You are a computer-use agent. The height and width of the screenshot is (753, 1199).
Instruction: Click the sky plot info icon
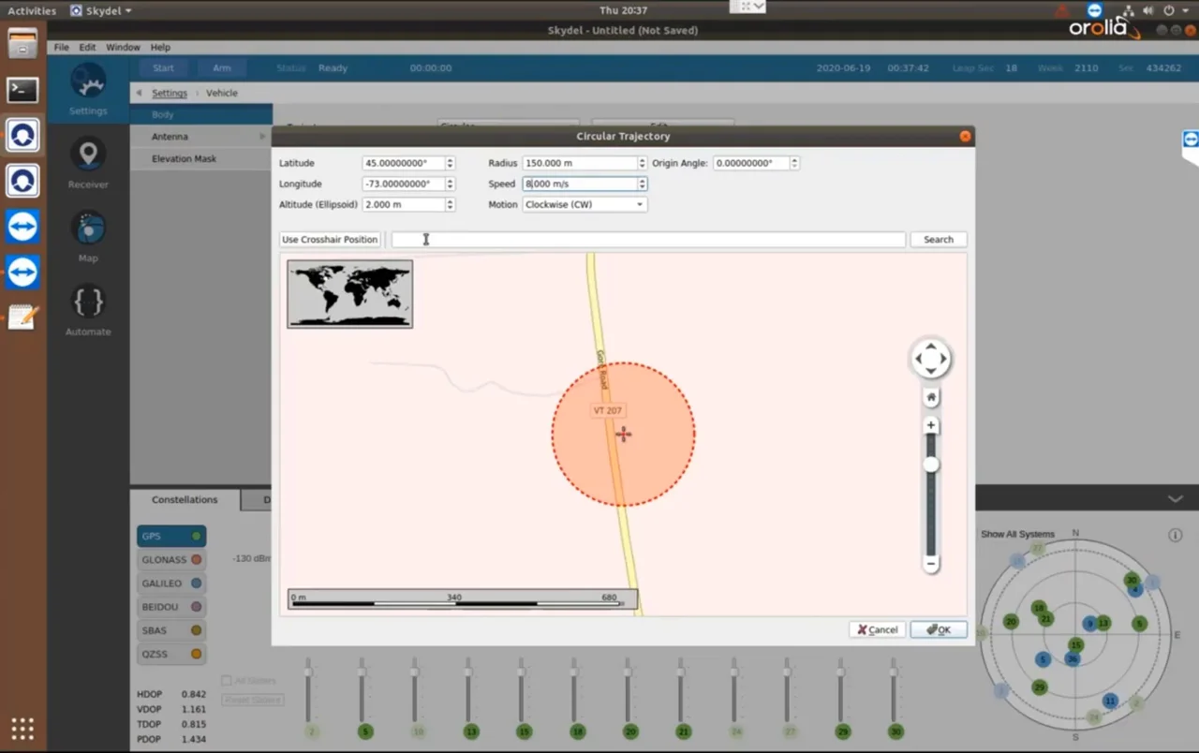[1176, 536]
